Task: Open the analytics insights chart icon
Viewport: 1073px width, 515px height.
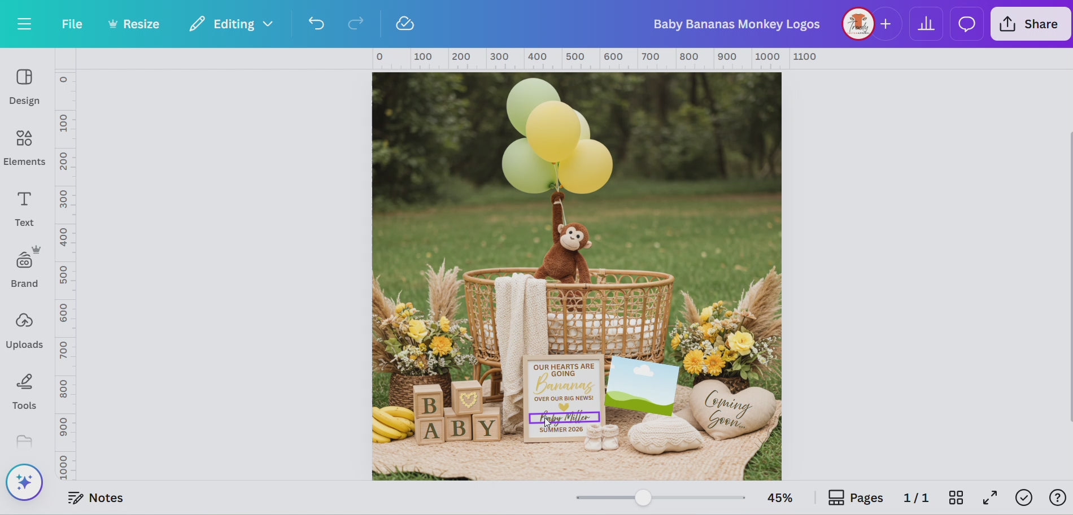Action: [x=926, y=24]
